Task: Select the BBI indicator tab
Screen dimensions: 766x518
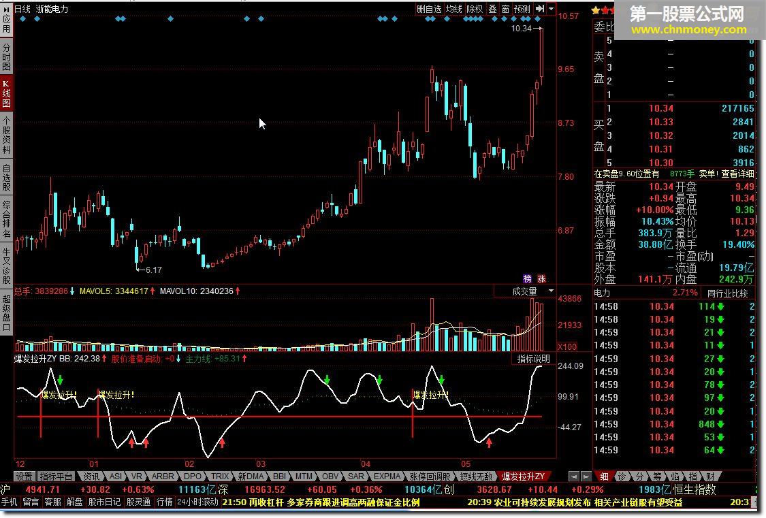Action: [x=280, y=476]
